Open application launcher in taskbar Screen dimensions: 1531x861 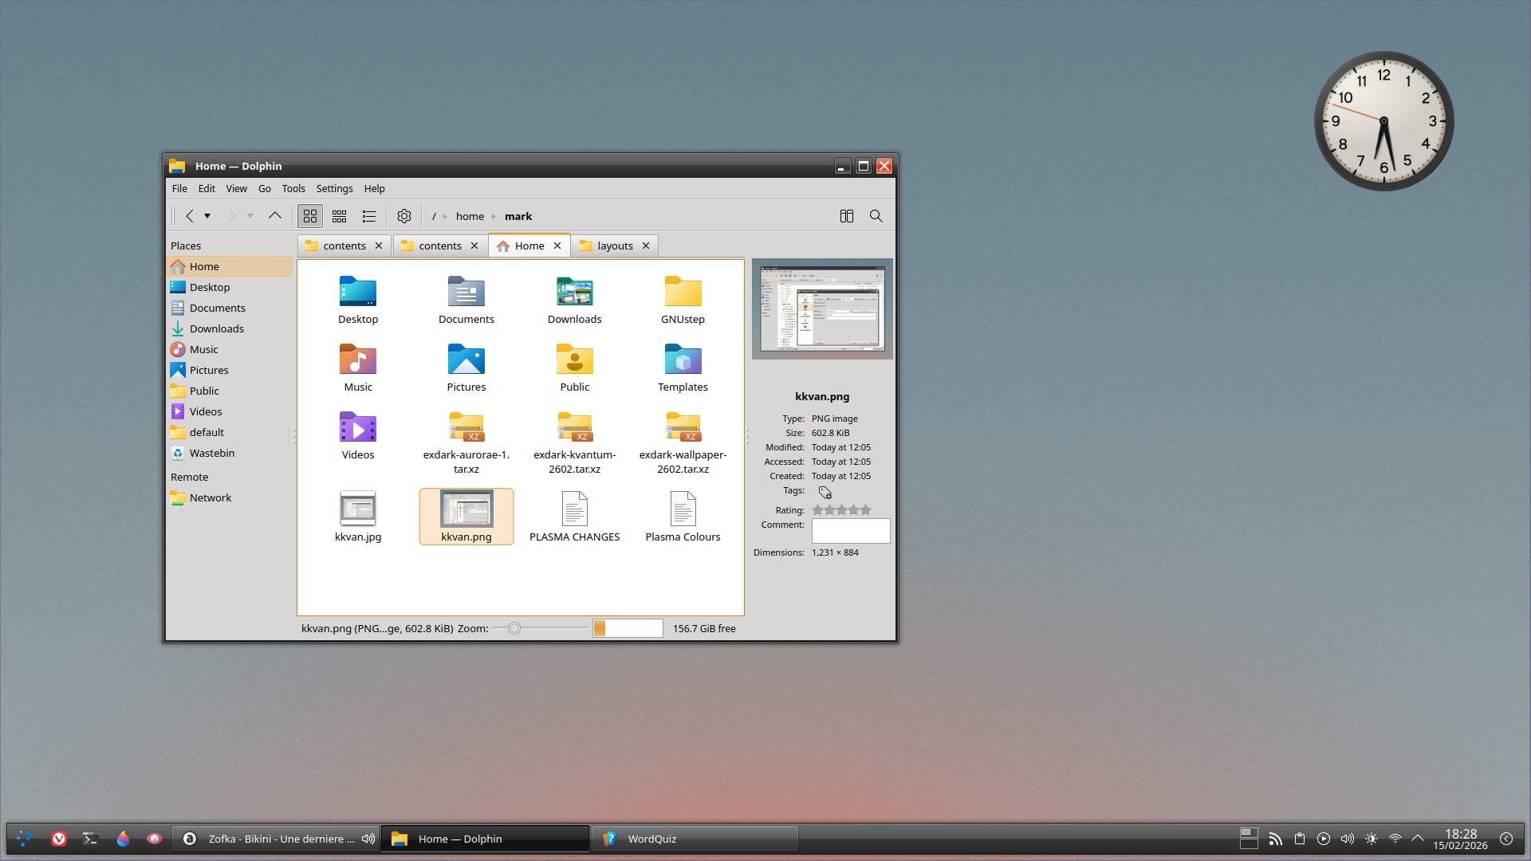click(24, 839)
